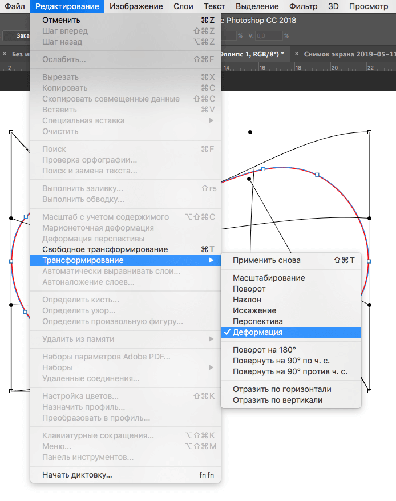396x501 pixels.
Task: Expand the Удалить из памяти submenu arrow
Action: (x=211, y=339)
